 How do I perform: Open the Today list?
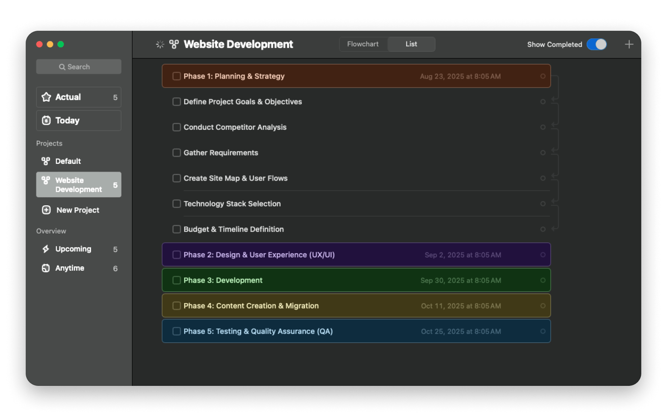pos(79,120)
